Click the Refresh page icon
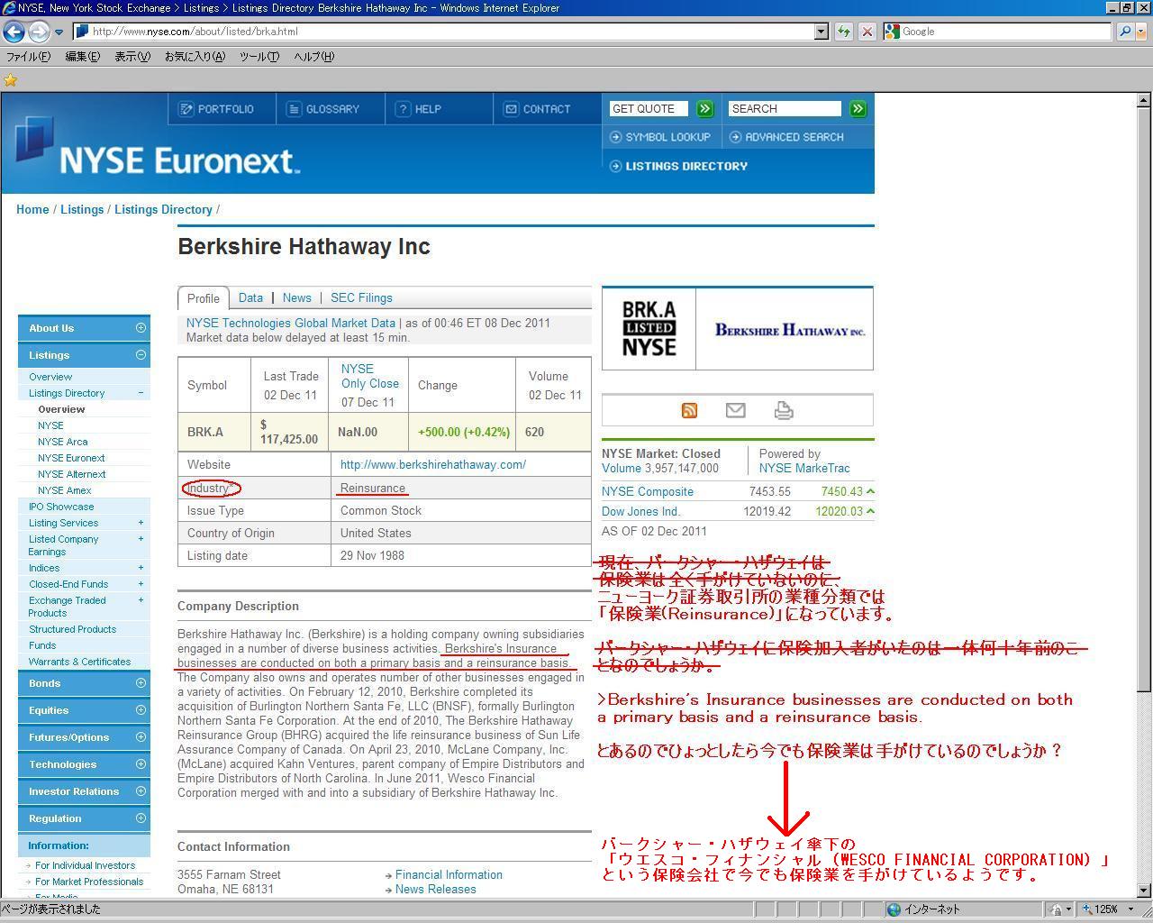The width and height of the screenshot is (1153, 923). click(843, 32)
